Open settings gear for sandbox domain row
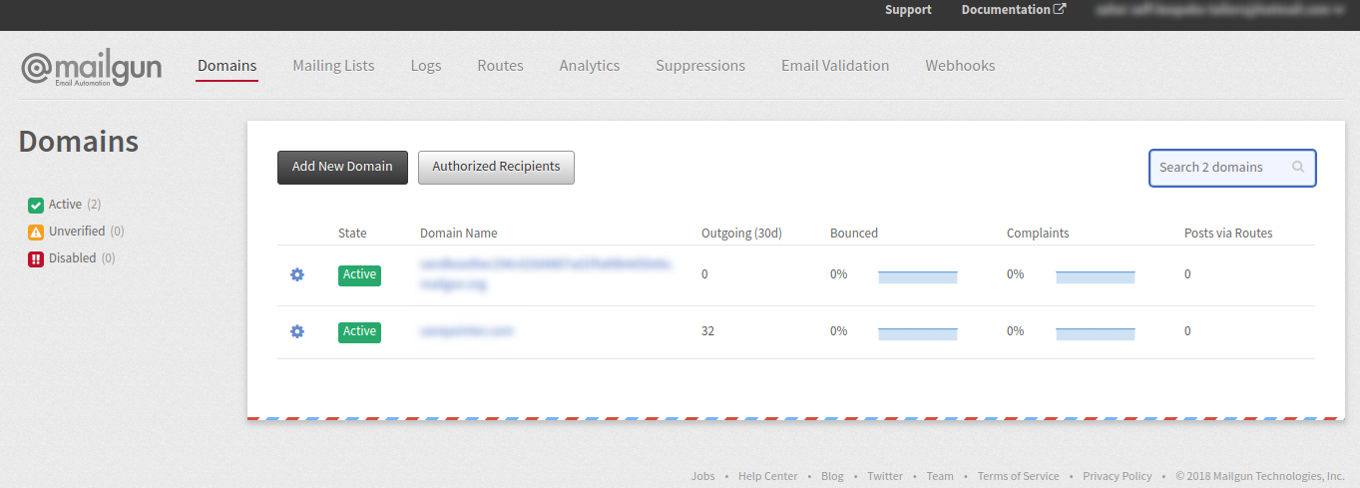 (x=297, y=274)
